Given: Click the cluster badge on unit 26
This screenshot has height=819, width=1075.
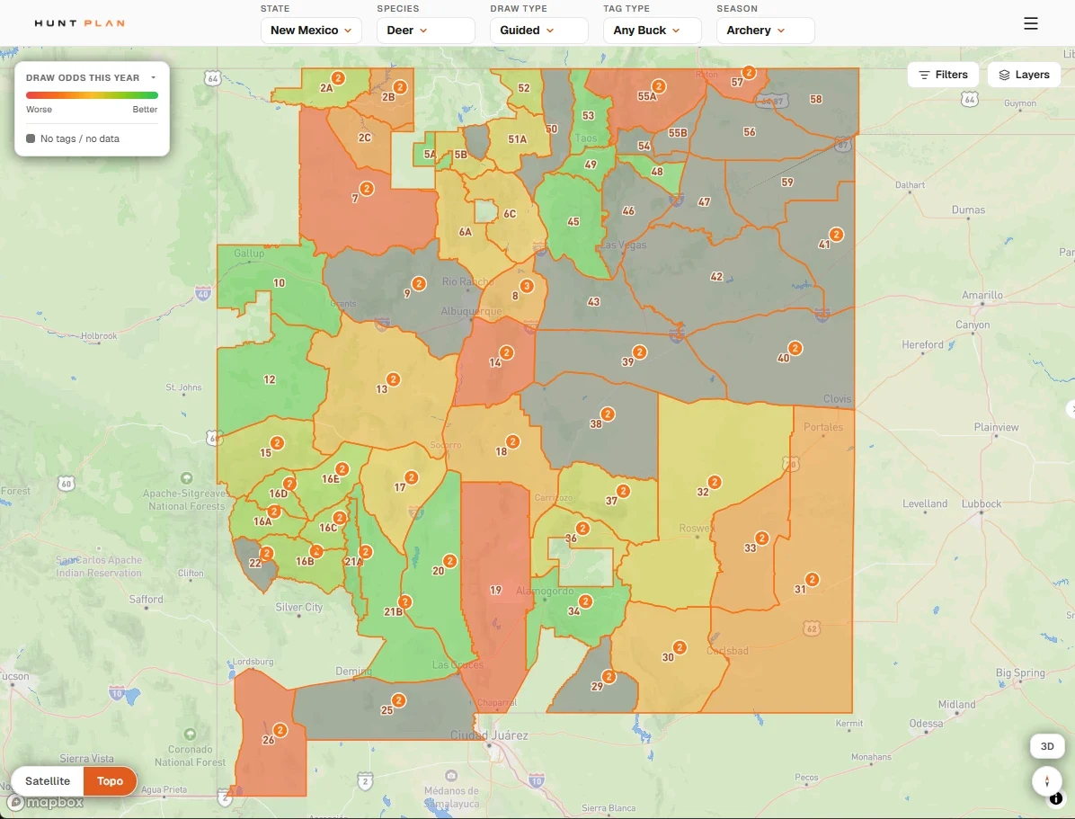Looking at the screenshot, I should (280, 731).
